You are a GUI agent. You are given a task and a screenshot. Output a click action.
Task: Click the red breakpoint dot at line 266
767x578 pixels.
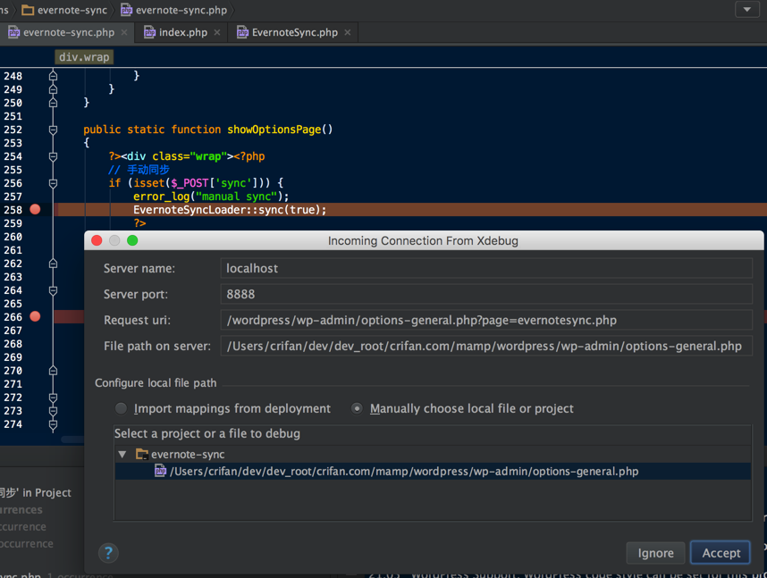tap(35, 316)
